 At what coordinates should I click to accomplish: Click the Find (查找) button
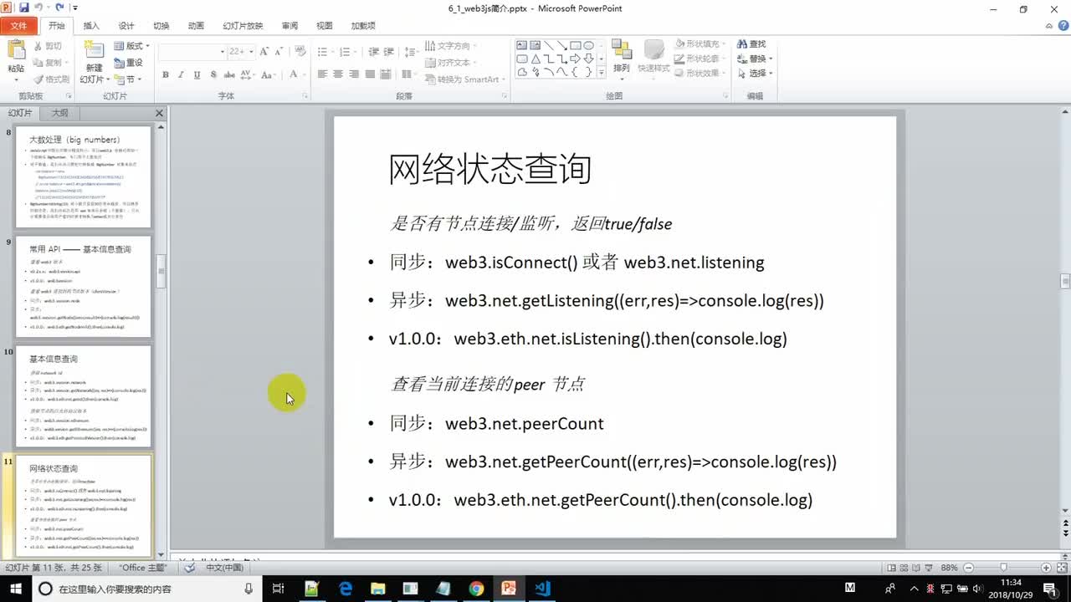click(x=751, y=43)
